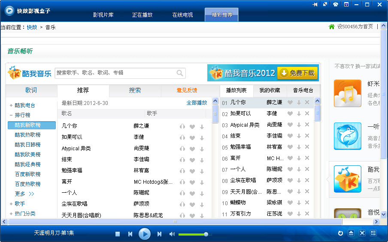Mute the volume speaker icon

(172, 234)
